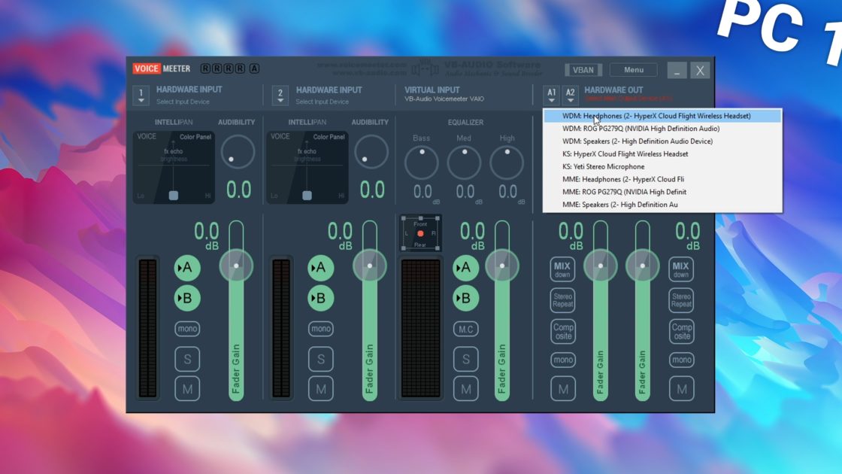Choose WDM ROG PG279Q NVIDIA output

coord(662,129)
